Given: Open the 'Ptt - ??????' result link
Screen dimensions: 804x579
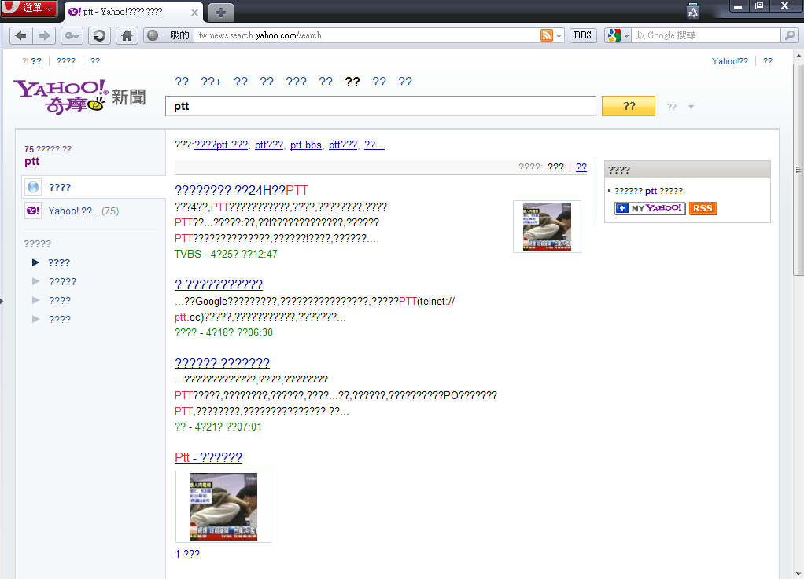Looking at the screenshot, I should click(x=208, y=457).
